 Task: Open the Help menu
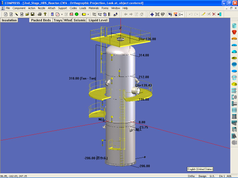tap(125, 8)
